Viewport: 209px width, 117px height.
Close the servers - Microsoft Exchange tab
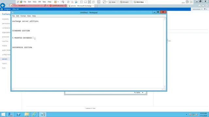pos(93,6)
